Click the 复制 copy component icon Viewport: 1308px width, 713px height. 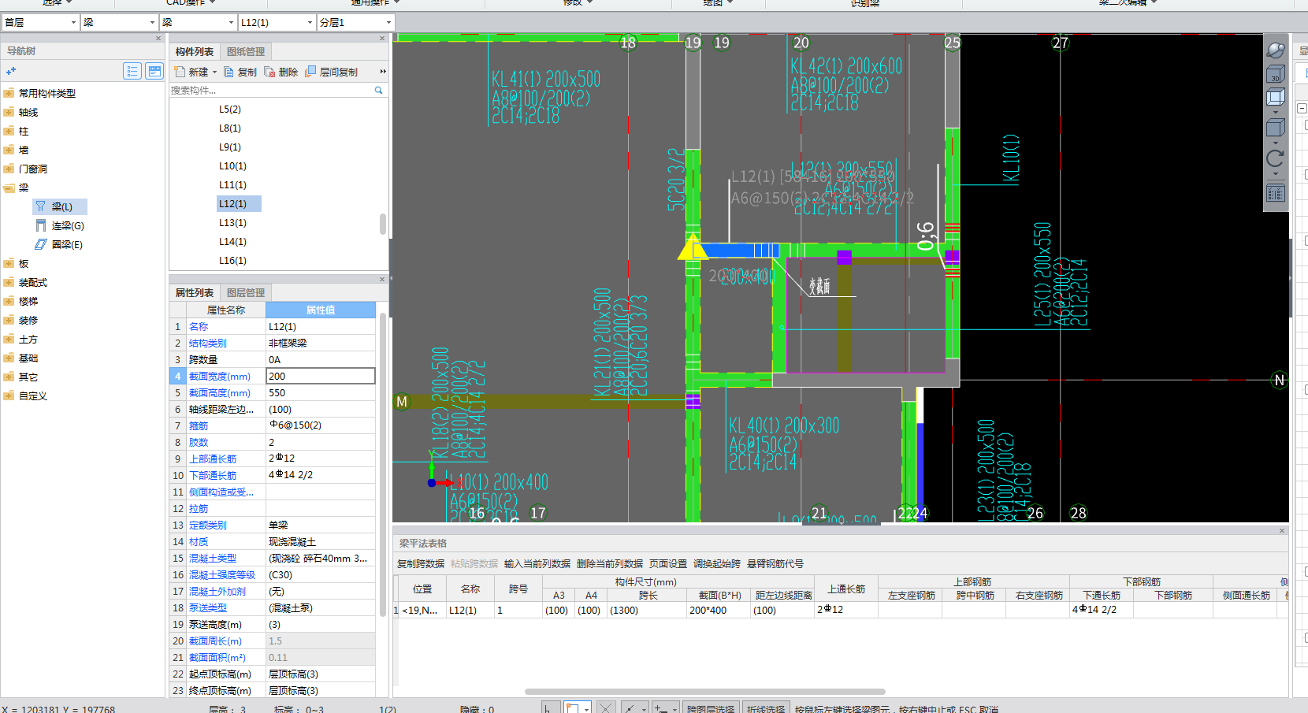pos(229,72)
